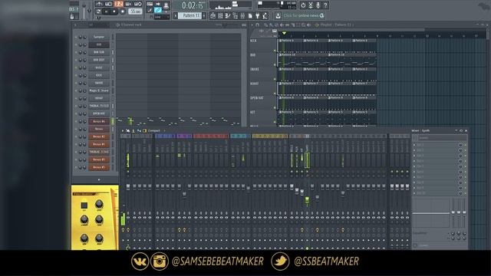Image resolution: width=491 pixels, height=276 pixels.
Task: Select the playlist Draw pencil tool
Action: pyautogui.click(x=265, y=25)
